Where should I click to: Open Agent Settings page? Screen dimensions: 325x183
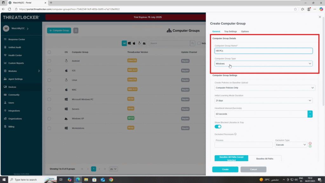coord(15,79)
